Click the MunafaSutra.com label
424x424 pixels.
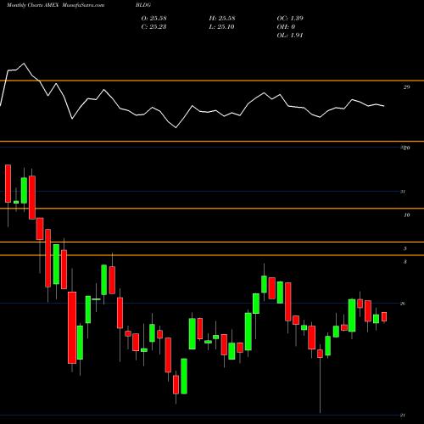pyautogui.click(x=83, y=5)
